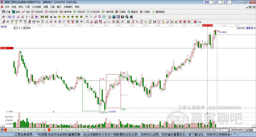Open the 9T四方形 tool
256x137 pixels.
pos(93,12)
